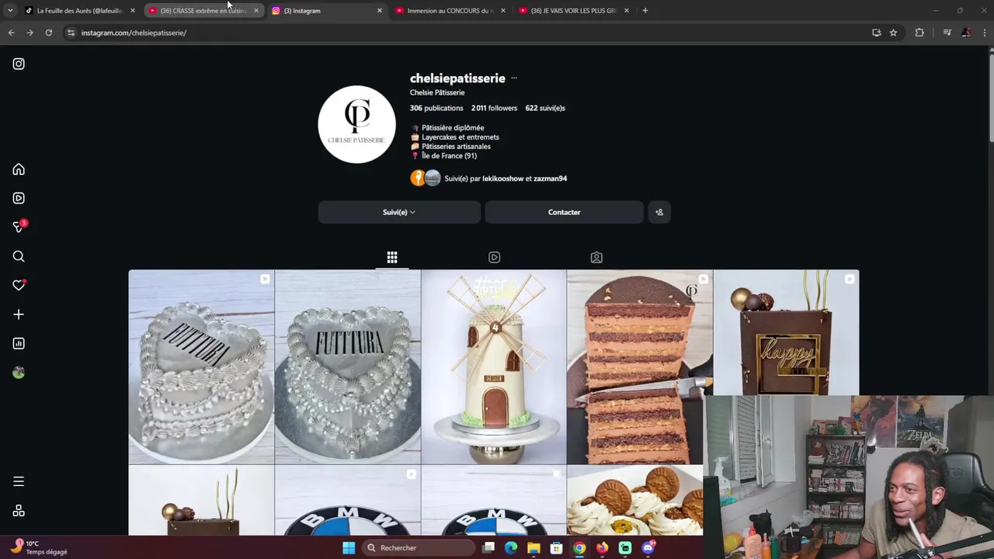Open Instagram search from sidebar magnifier
994x559 pixels.
(19, 256)
